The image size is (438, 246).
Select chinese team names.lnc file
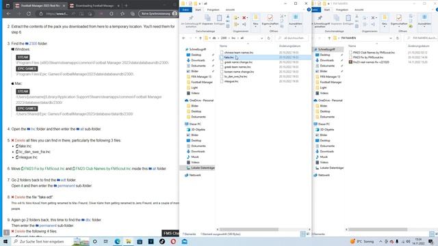239,53
